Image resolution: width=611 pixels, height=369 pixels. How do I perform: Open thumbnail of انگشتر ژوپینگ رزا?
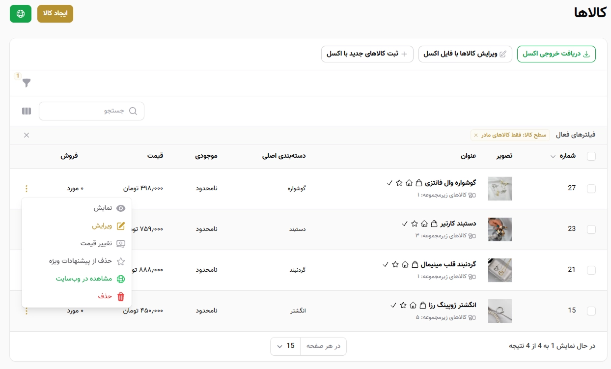tap(500, 311)
